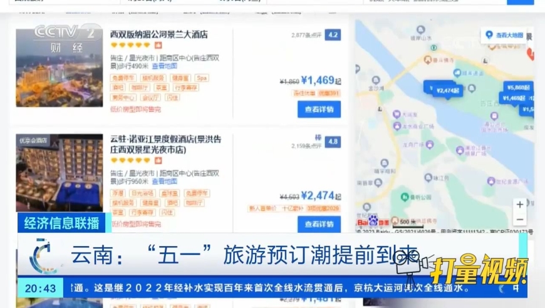Zoom out the map with minus button
The height and width of the screenshot is (308, 545).
[519, 220]
